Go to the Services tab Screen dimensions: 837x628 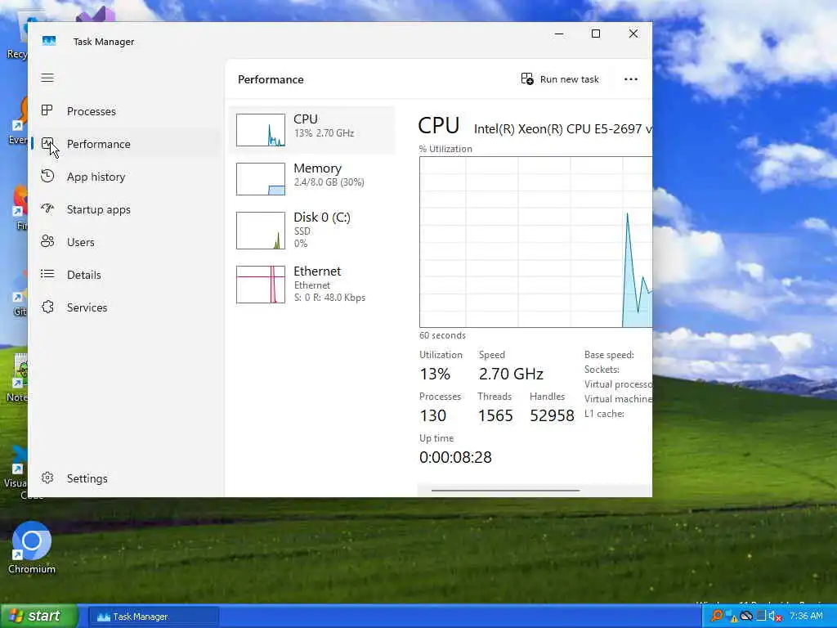[87, 307]
